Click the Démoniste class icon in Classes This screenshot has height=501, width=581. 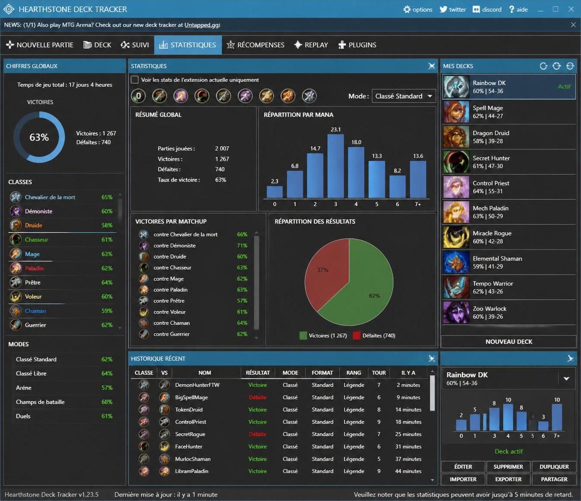pyautogui.click(x=15, y=211)
